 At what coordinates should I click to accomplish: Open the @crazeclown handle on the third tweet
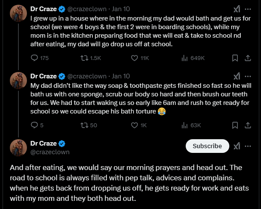pos(50,152)
